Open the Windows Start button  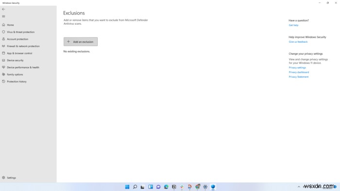coord(127,187)
